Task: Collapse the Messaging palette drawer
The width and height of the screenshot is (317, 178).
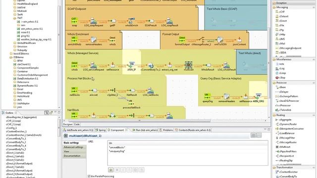Action: click(294, 7)
